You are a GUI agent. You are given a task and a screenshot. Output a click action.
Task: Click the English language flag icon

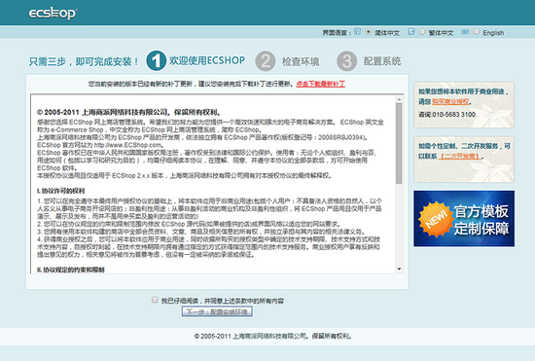tap(465, 32)
